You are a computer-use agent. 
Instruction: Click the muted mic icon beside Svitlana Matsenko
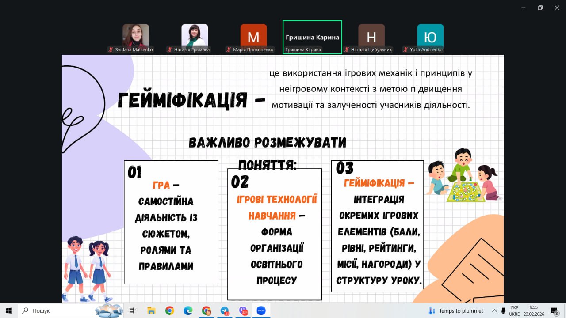coord(111,50)
